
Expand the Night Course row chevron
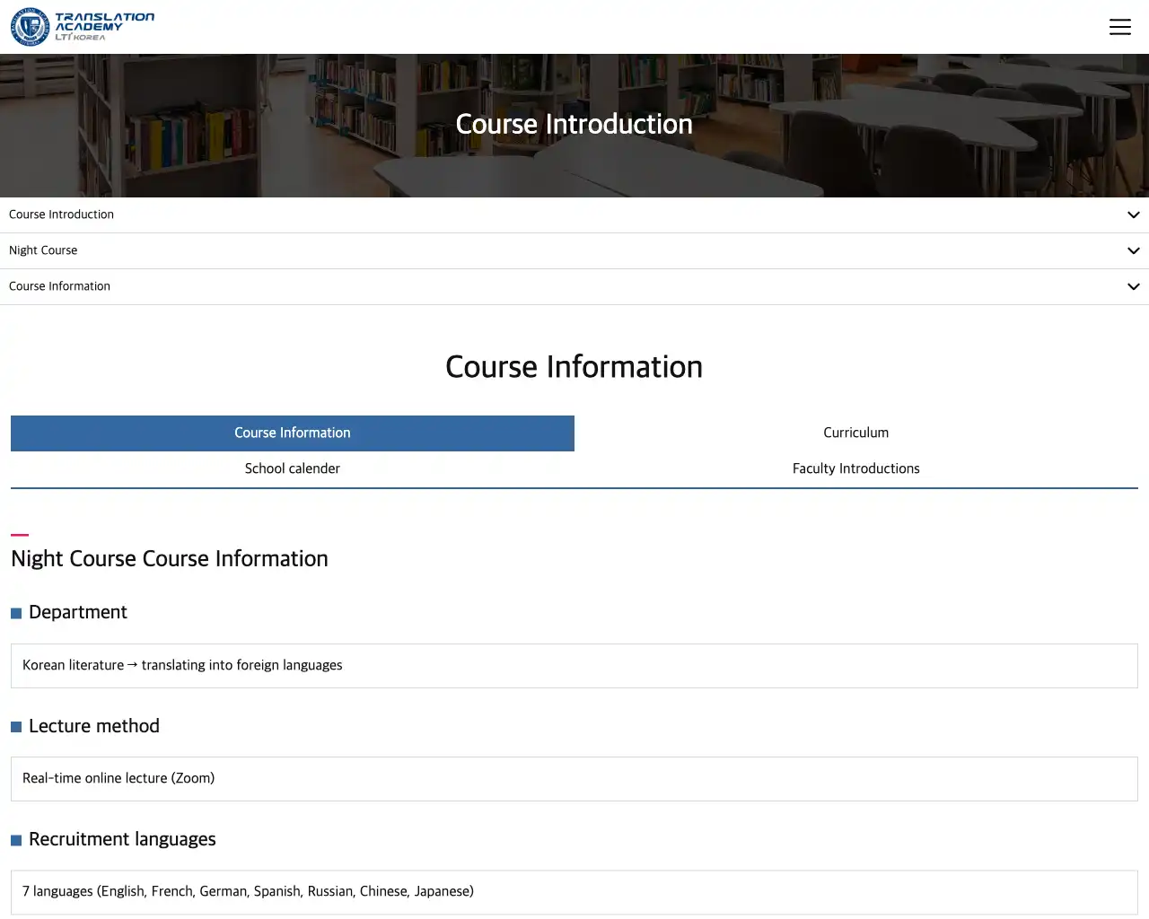click(1133, 250)
